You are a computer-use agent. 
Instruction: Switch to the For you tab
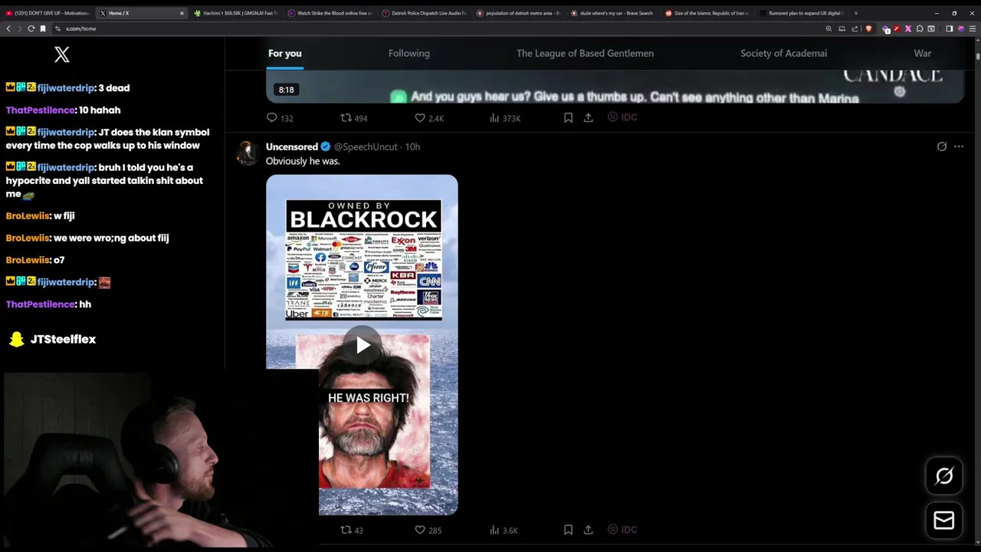click(x=285, y=53)
